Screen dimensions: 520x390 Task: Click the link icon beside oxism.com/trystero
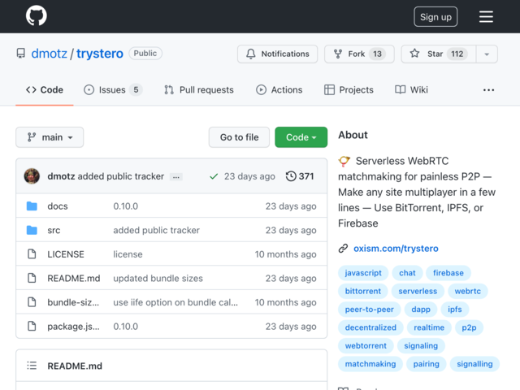click(343, 249)
